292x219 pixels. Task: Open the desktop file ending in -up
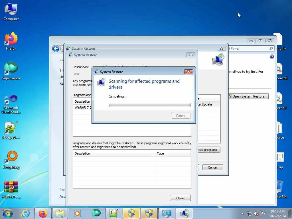(280, 160)
